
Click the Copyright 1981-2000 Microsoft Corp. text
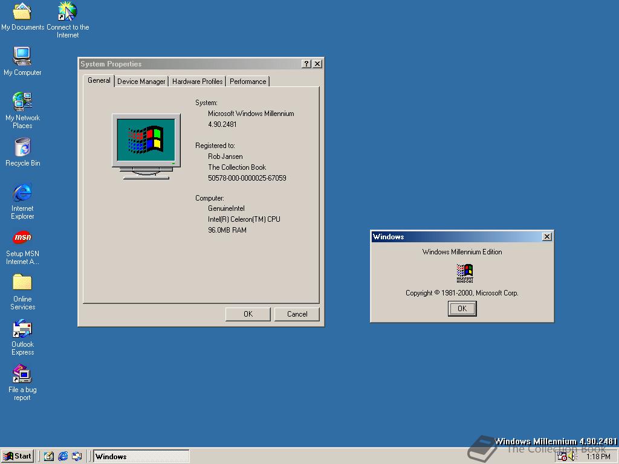(x=462, y=293)
